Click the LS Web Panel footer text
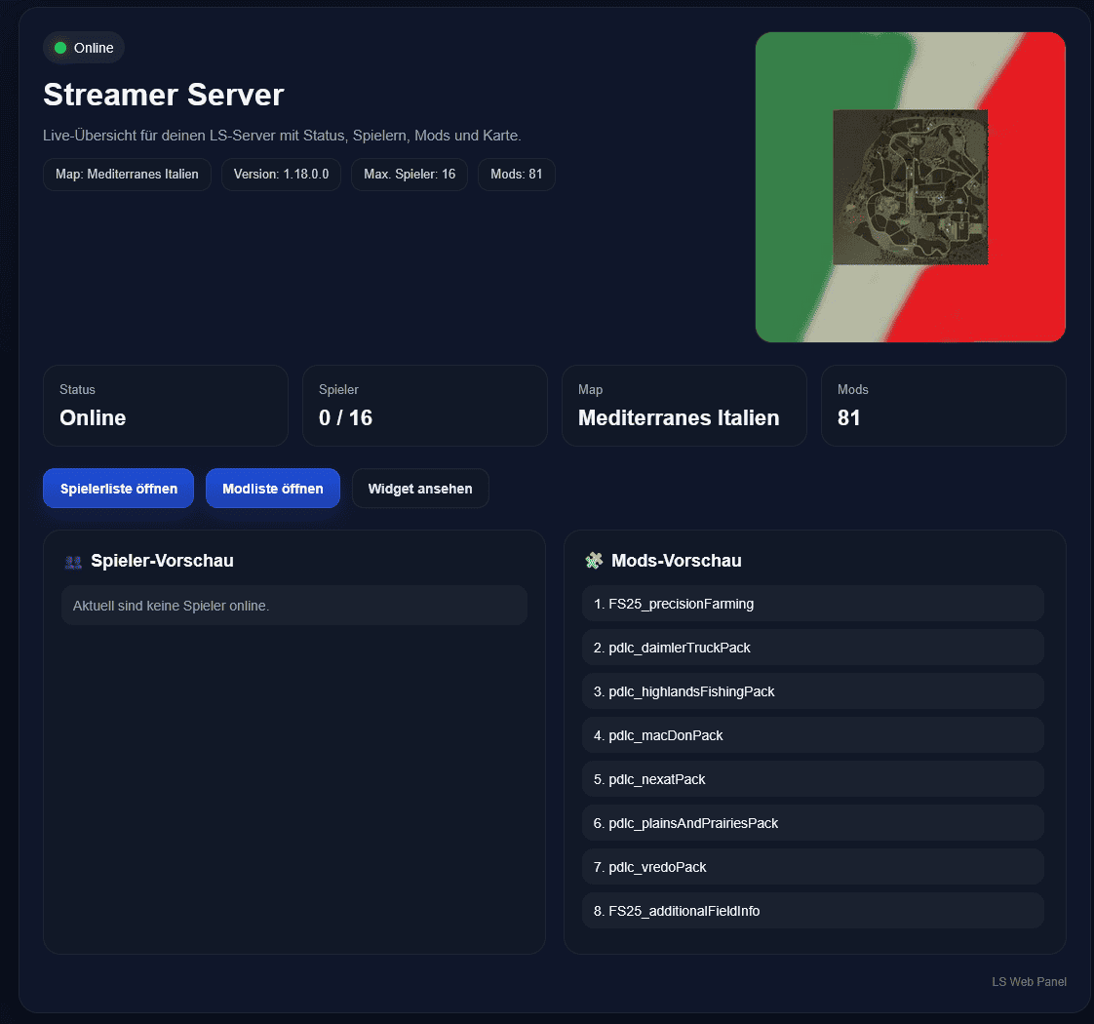This screenshot has width=1094, height=1024. pos(1029,982)
